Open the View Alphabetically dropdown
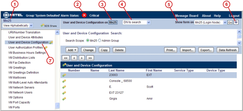Screen dimensions: 243x111 (18, 25)
